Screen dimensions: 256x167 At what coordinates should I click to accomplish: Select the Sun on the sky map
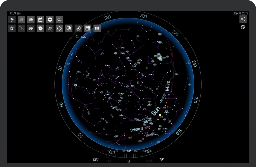pos(160,115)
